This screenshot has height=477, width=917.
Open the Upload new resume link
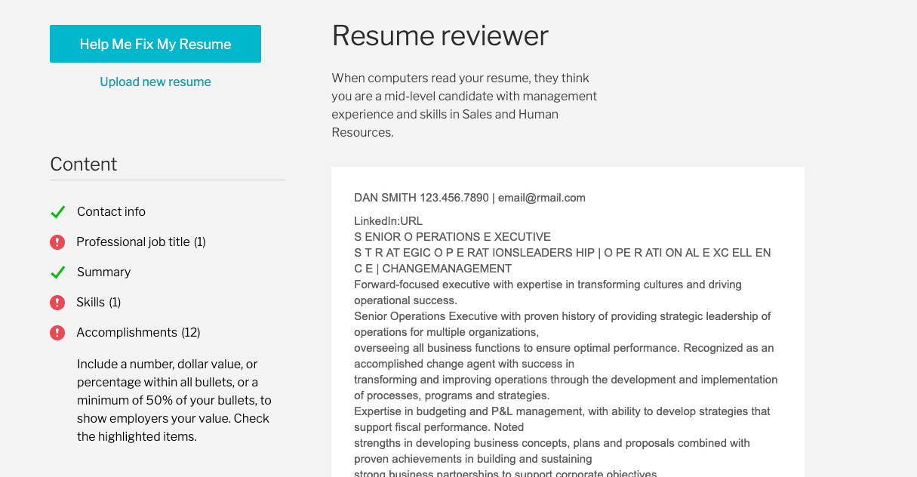[155, 82]
